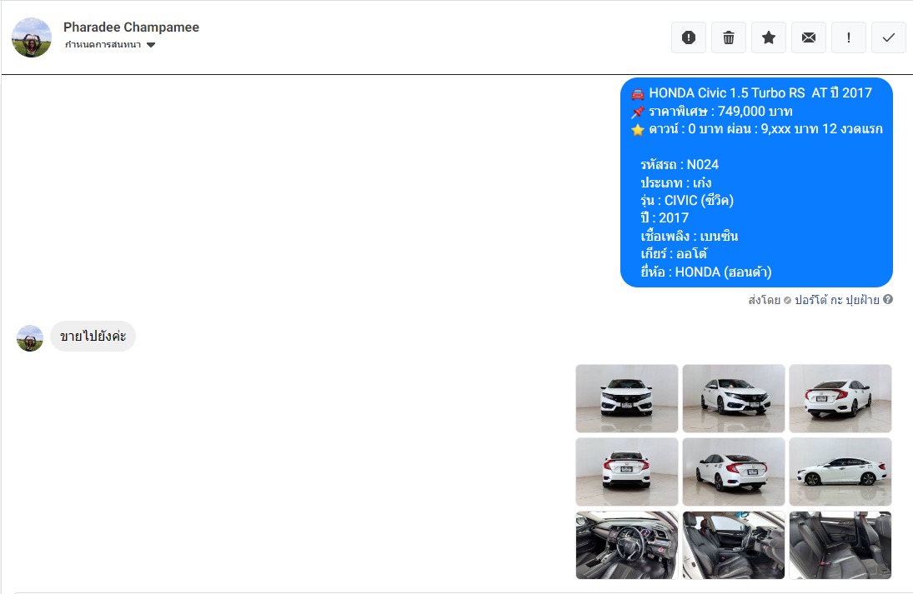This screenshot has width=913, height=594.
Task: Open Pharadee Champamee profile picture in header
Action: (x=32, y=37)
